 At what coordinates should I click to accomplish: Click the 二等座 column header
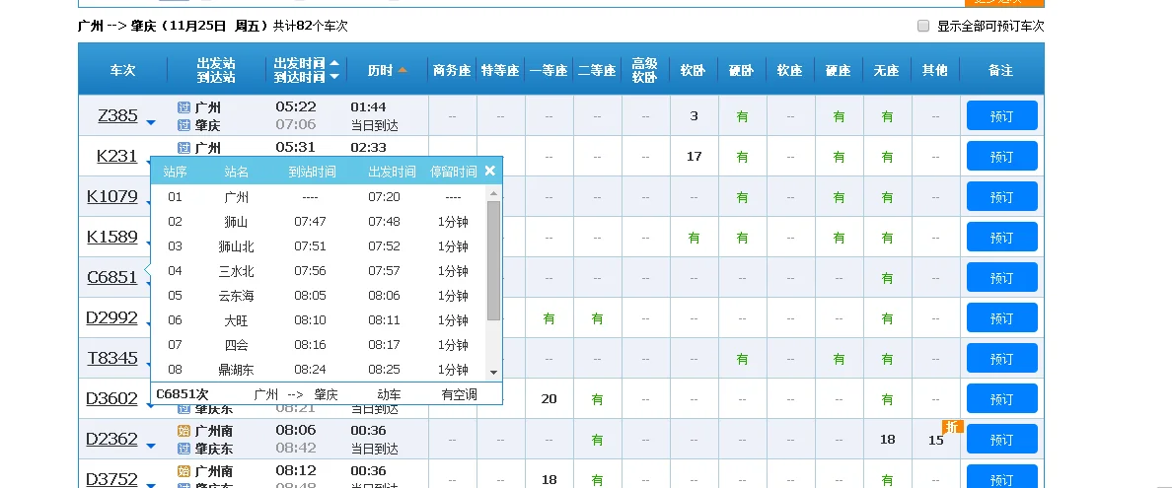(x=597, y=70)
